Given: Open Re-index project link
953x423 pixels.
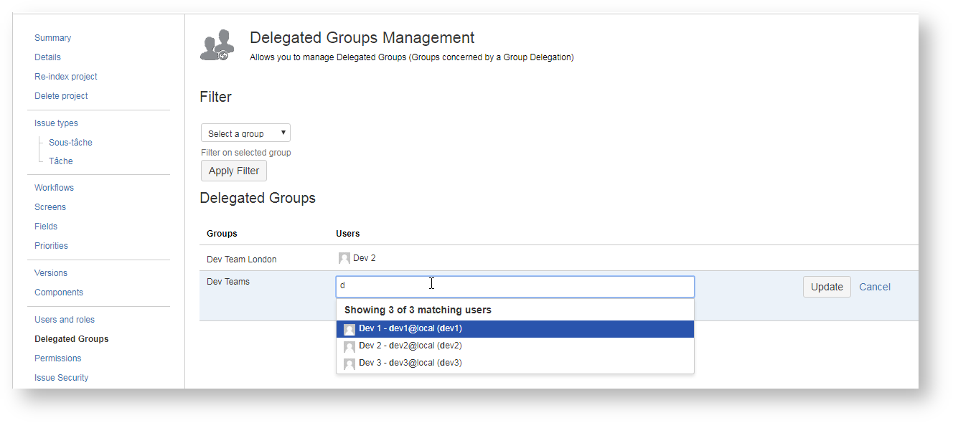Looking at the screenshot, I should coord(65,77).
